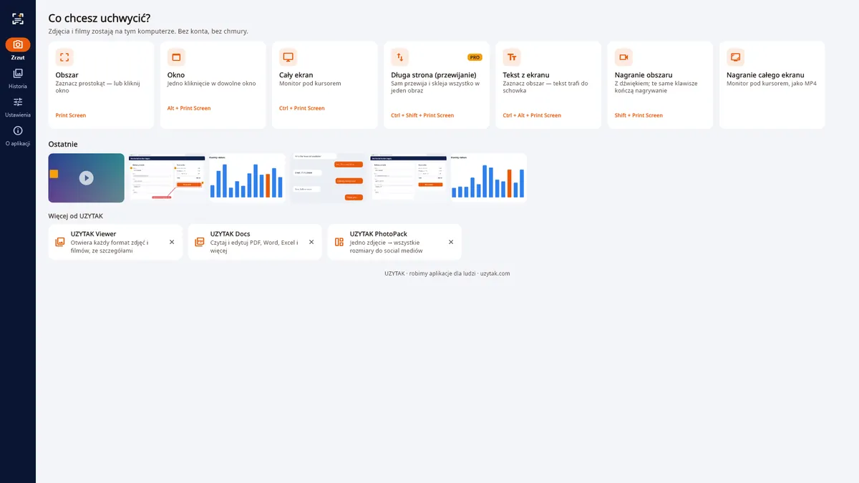Close the UZYTAK Docs promo card
This screenshot has width=859, height=483.
[x=311, y=242]
